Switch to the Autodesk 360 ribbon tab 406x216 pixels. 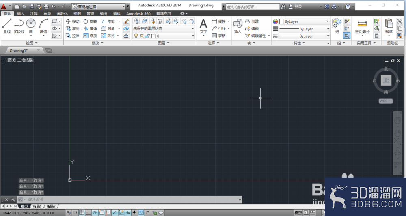click(x=138, y=14)
